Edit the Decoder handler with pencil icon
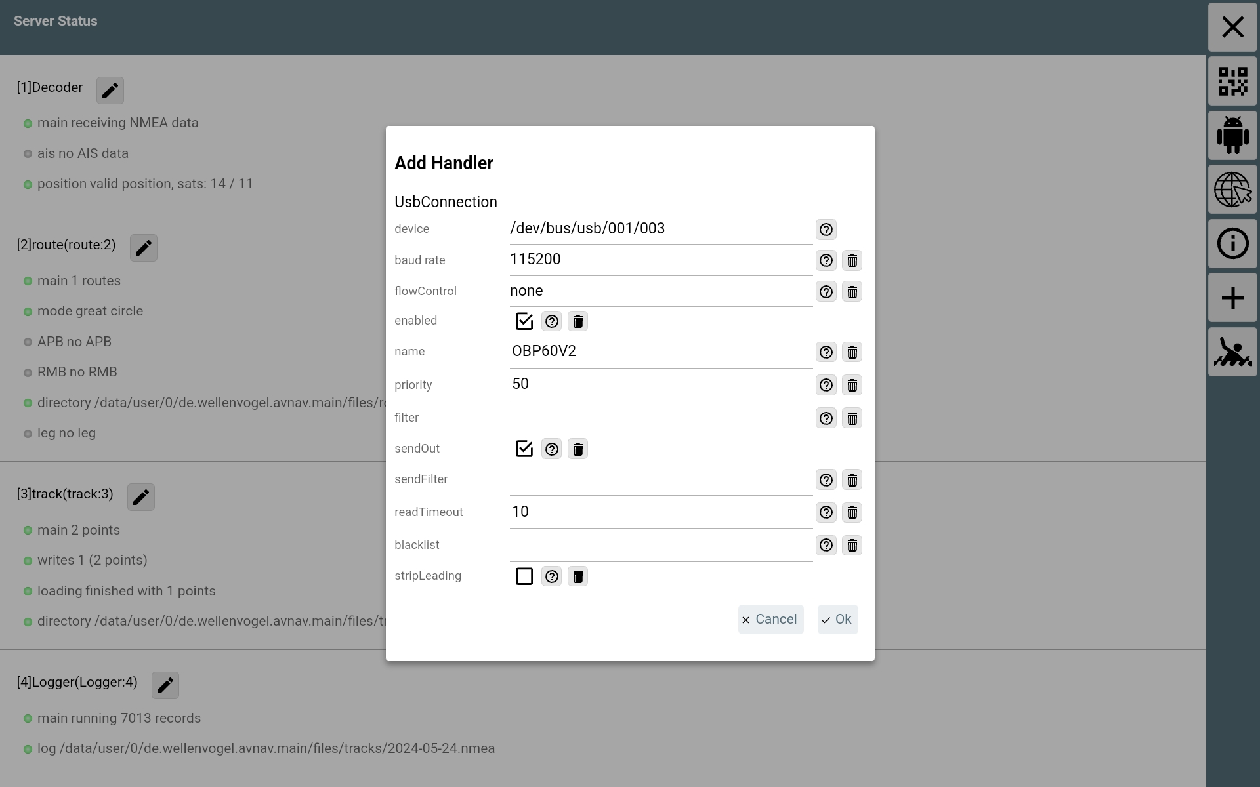 tap(110, 90)
